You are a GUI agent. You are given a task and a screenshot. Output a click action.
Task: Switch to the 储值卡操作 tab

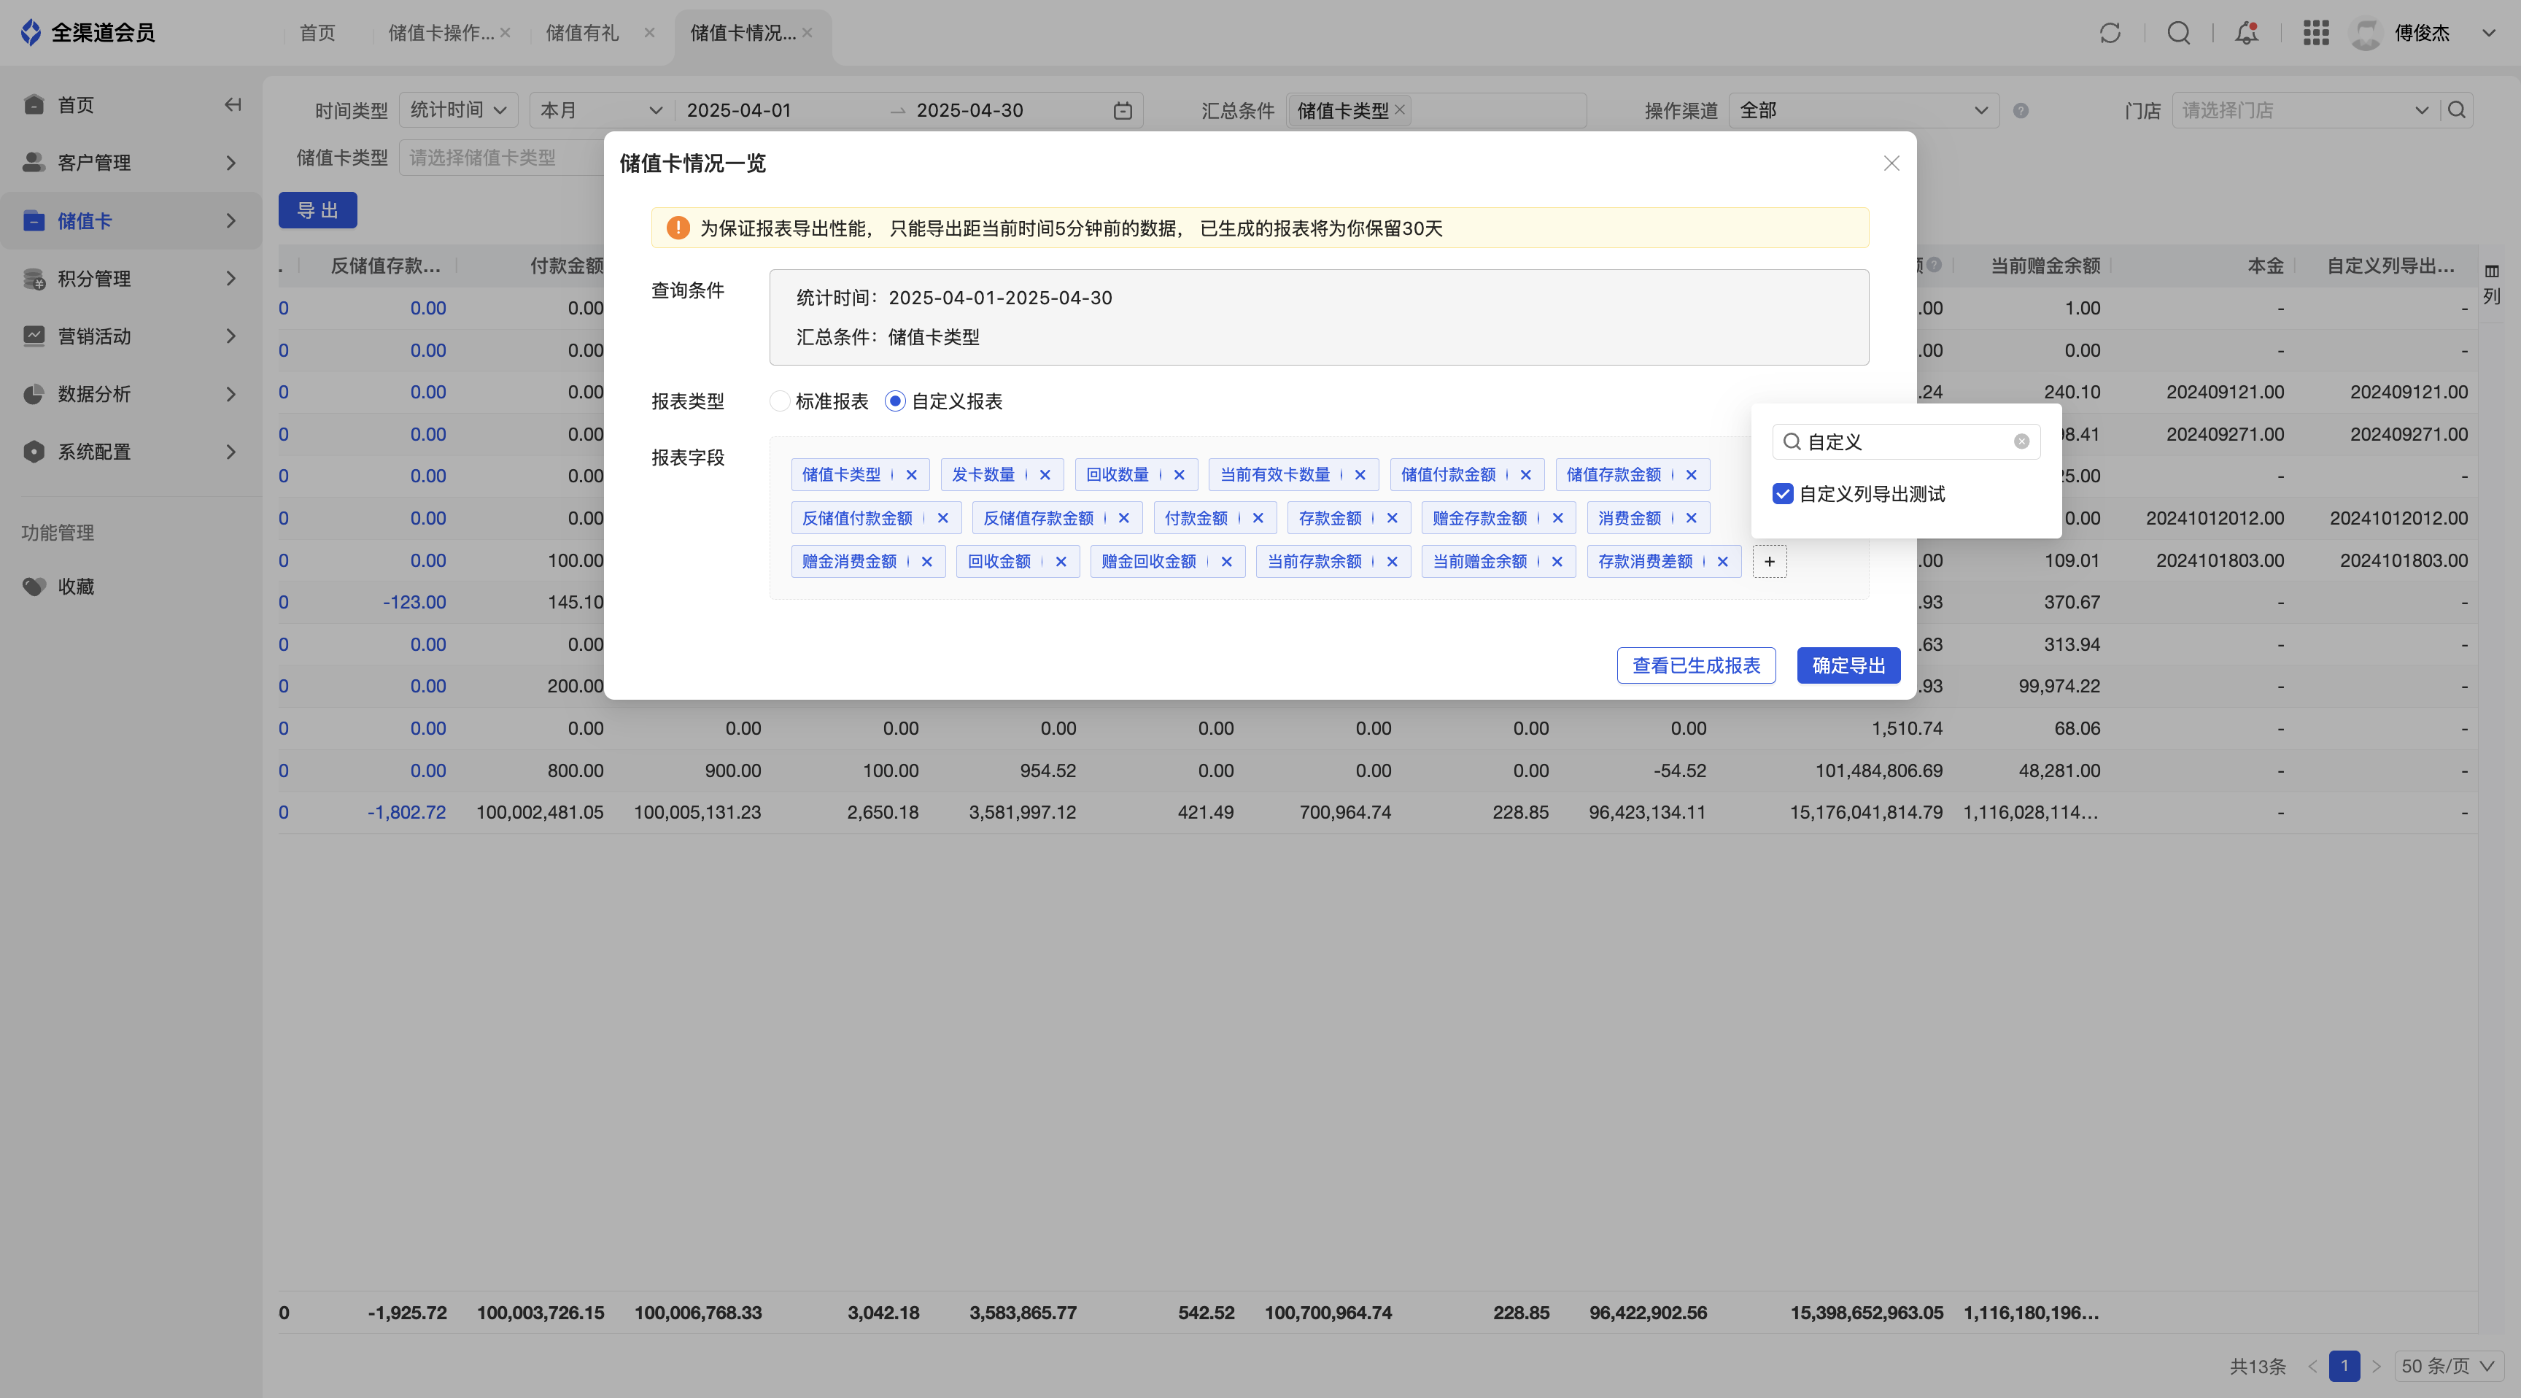[x=441, y=34]
